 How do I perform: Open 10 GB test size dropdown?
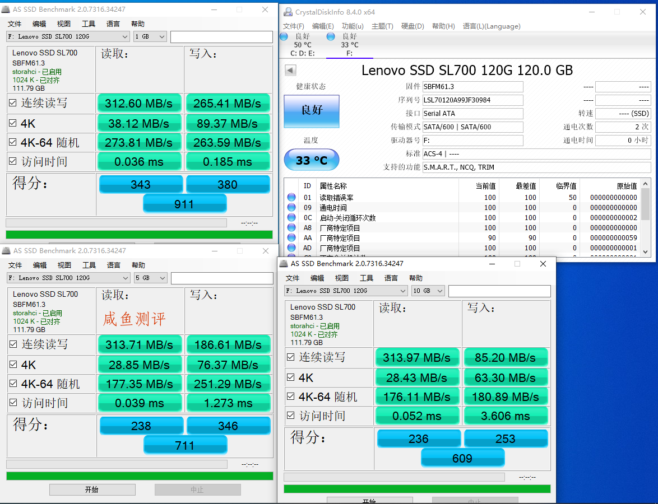click(x=428, y=291)
